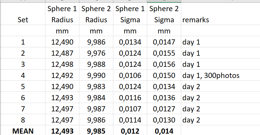Click the MEAN row label cell
Viewport: 260px width, 135px height.
(23, 131)
